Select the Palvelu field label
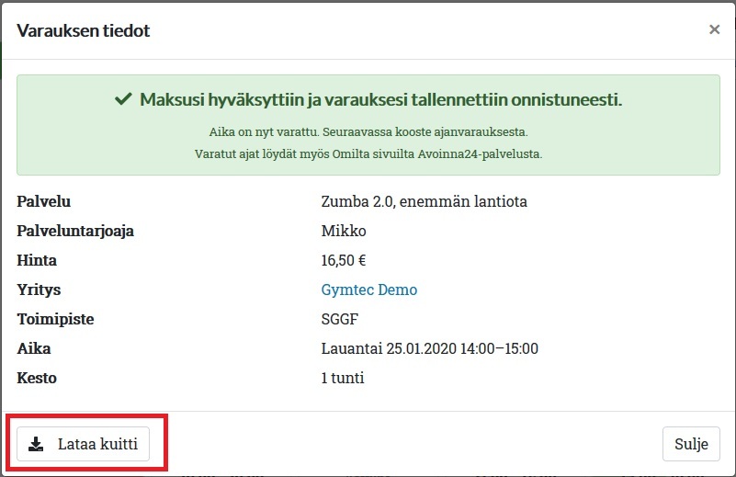 coord(43,201)
